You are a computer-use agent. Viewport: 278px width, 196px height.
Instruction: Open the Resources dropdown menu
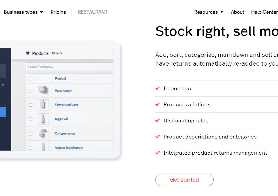(x=209, y=12)
